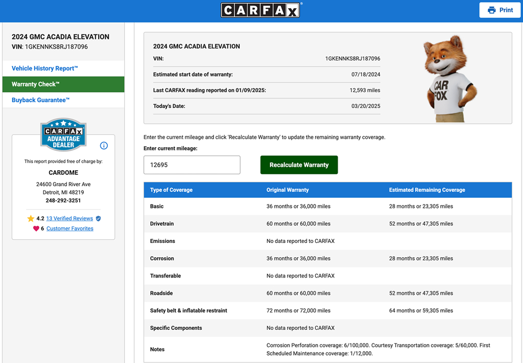Screen dimensions: 523x363
Task: Click the printer icon in the Print button
Action: 491,10
